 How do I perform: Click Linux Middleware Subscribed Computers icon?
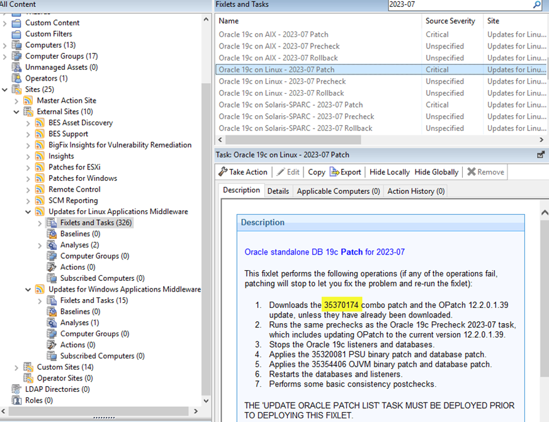(x=52, y=278)
